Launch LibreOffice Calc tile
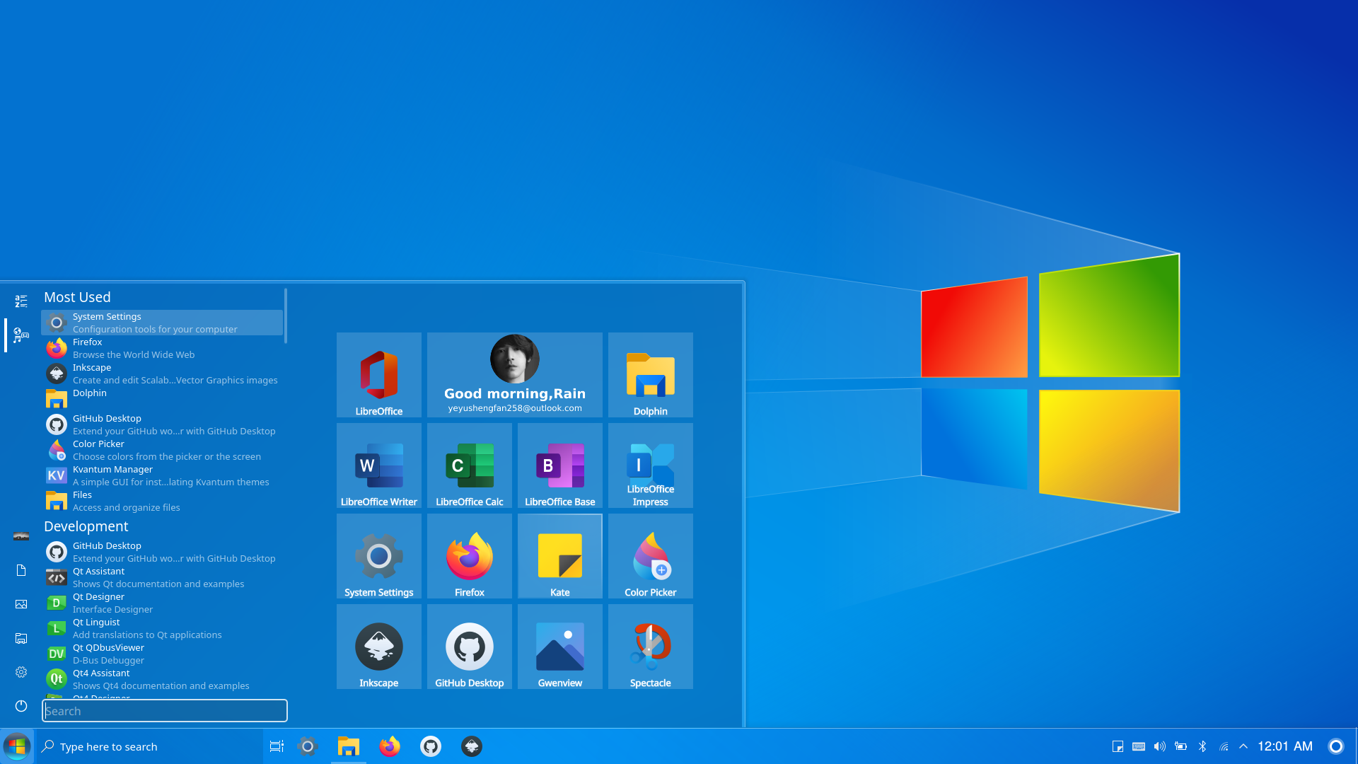This screenshot has width=1358, height=764. point(470,465)
